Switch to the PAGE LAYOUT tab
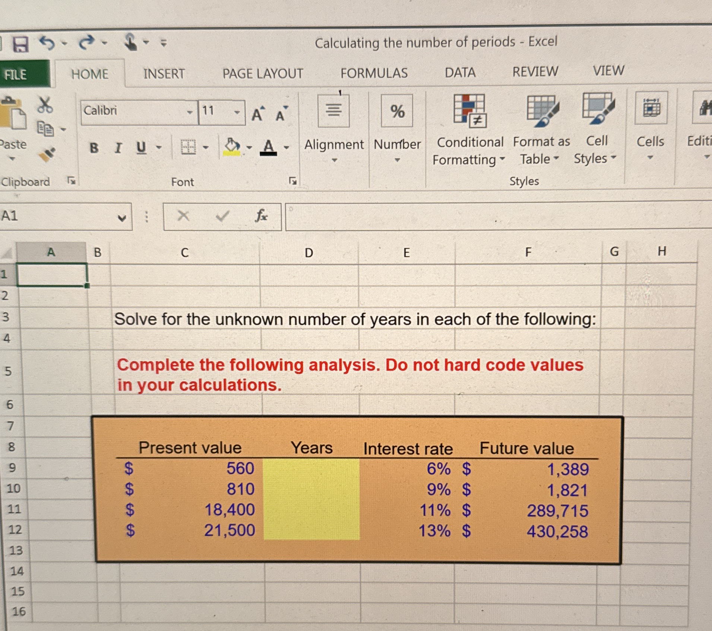 pos(263,73)
